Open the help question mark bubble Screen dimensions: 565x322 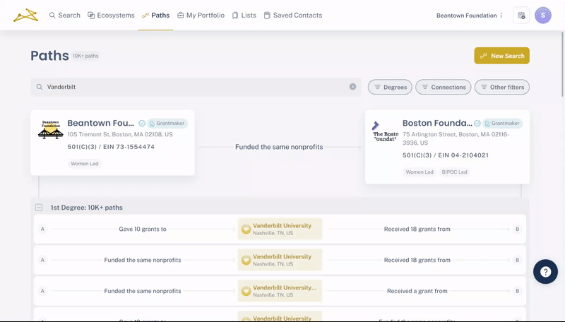pos(545,272)
